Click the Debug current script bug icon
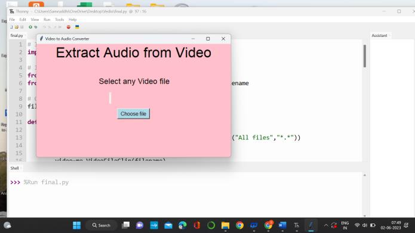Viewport: 415px width, 233px height. point(36,27)
